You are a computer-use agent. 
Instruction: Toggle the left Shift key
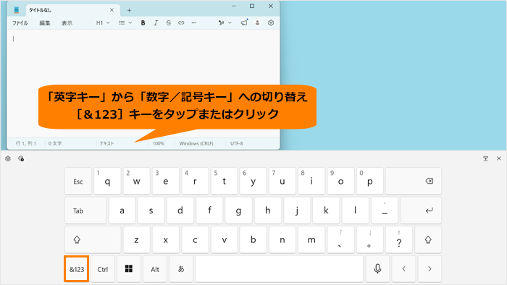pos(93,240)
